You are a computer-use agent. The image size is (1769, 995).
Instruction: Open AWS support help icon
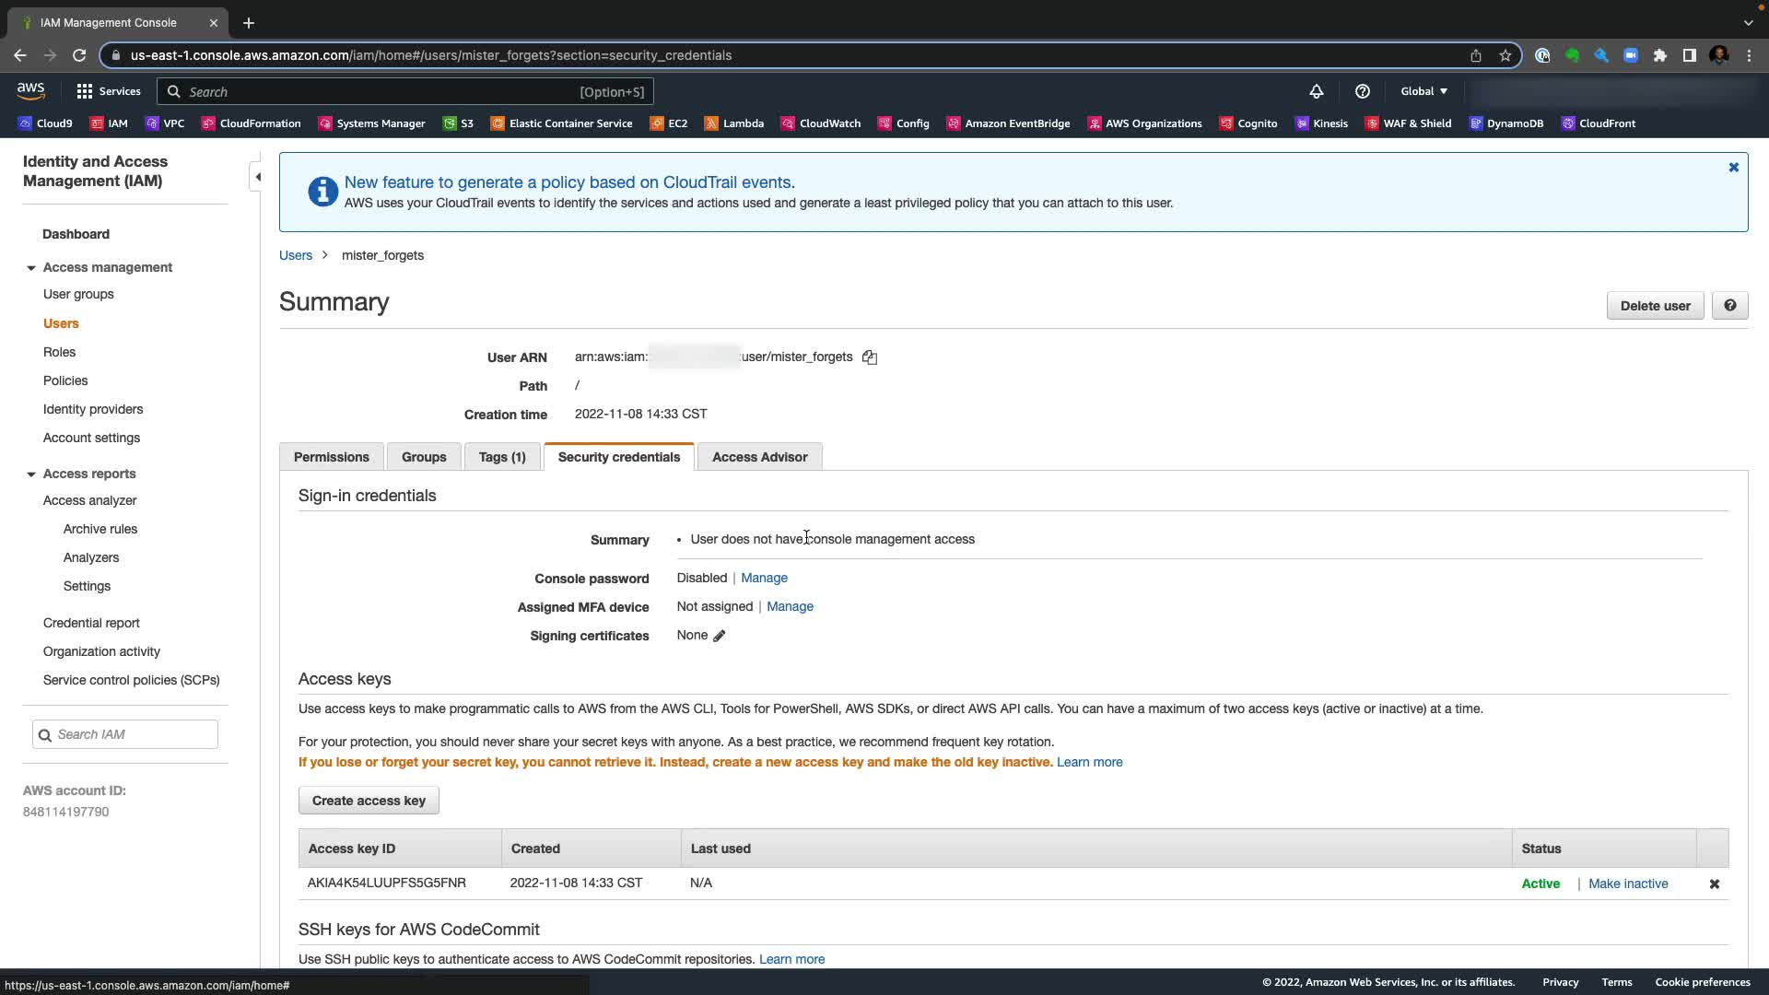click(x=1362, y=91)
